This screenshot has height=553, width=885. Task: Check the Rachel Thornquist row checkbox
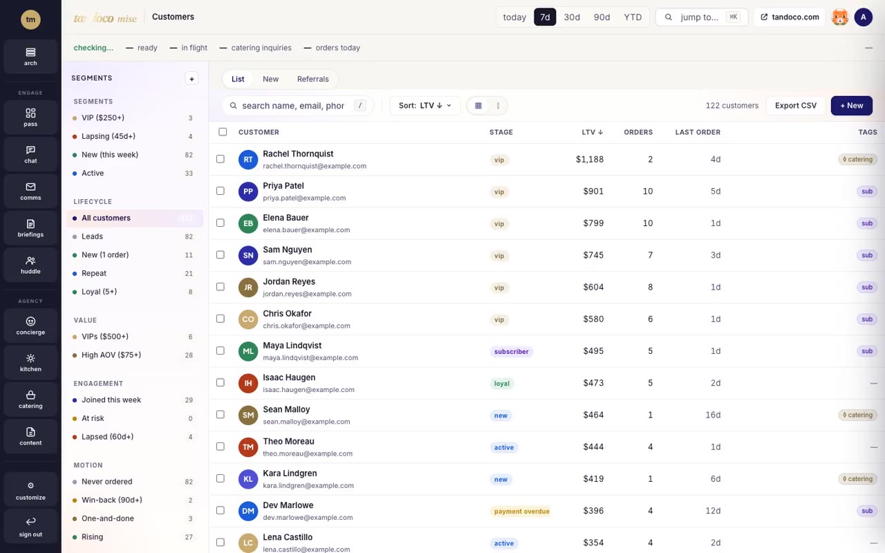221,159
